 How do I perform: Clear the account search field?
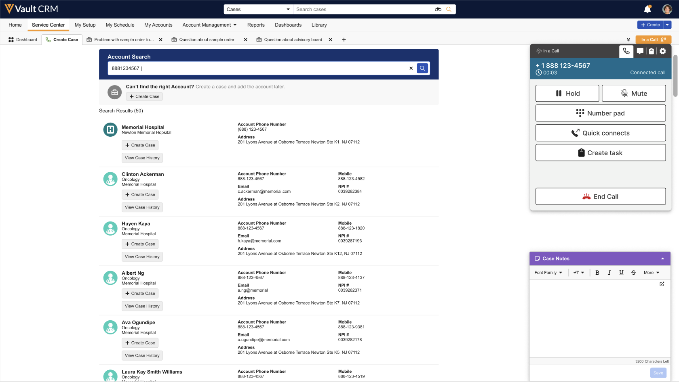pos(411,68)
